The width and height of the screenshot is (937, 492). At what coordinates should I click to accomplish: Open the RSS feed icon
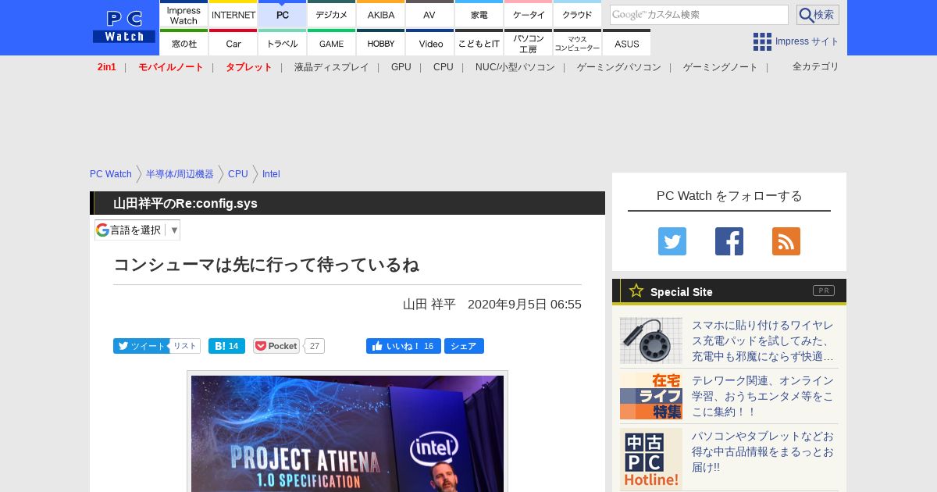pos(786,241)
